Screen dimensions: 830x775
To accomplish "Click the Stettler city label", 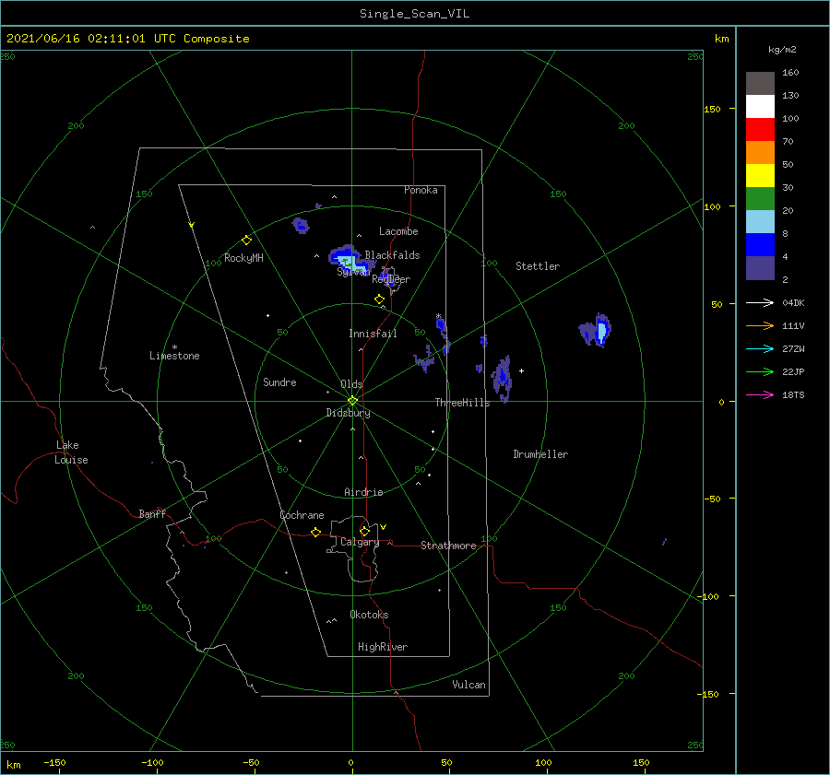I will (538, 266).
